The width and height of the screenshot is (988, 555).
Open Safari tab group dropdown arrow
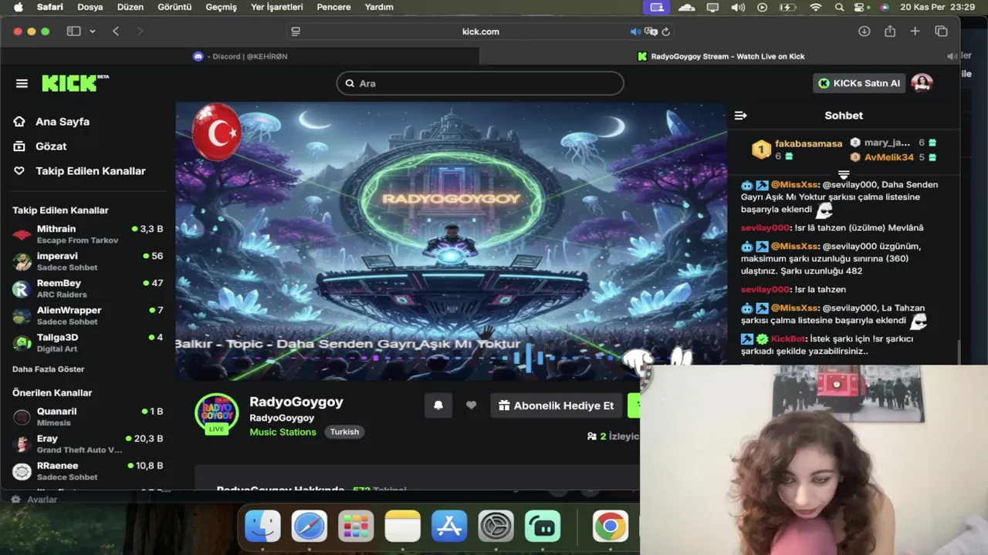click(x=93, y=32)
